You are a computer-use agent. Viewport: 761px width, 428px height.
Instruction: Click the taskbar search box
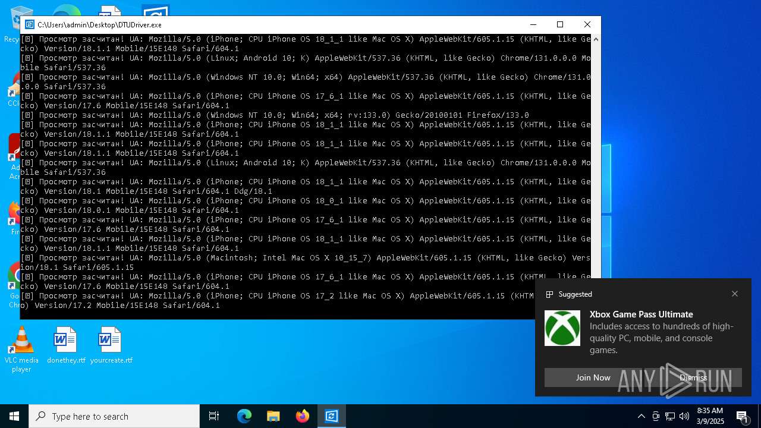pyautogui.click(x=114, y=416)
